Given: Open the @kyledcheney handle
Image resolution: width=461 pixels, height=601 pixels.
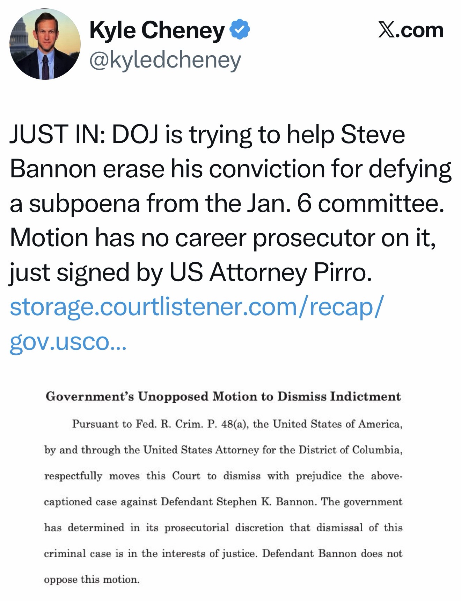Looking at the screenshot, I should [165, 60].
